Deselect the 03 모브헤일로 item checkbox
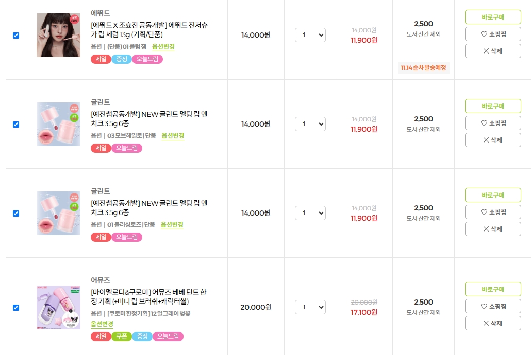This screenshot has width=531, height=355. click(16, 125)
